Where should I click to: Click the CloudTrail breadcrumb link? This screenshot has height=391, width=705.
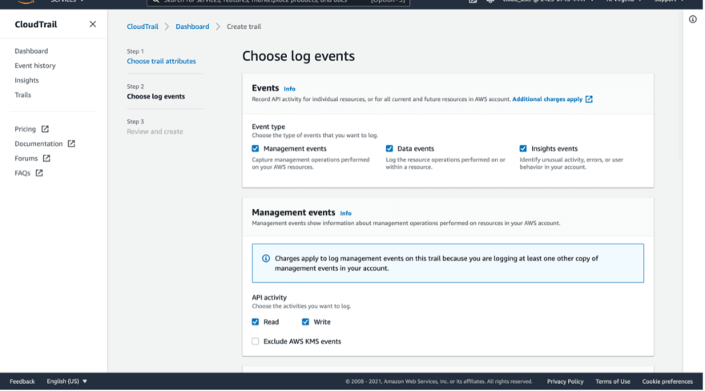143,26
